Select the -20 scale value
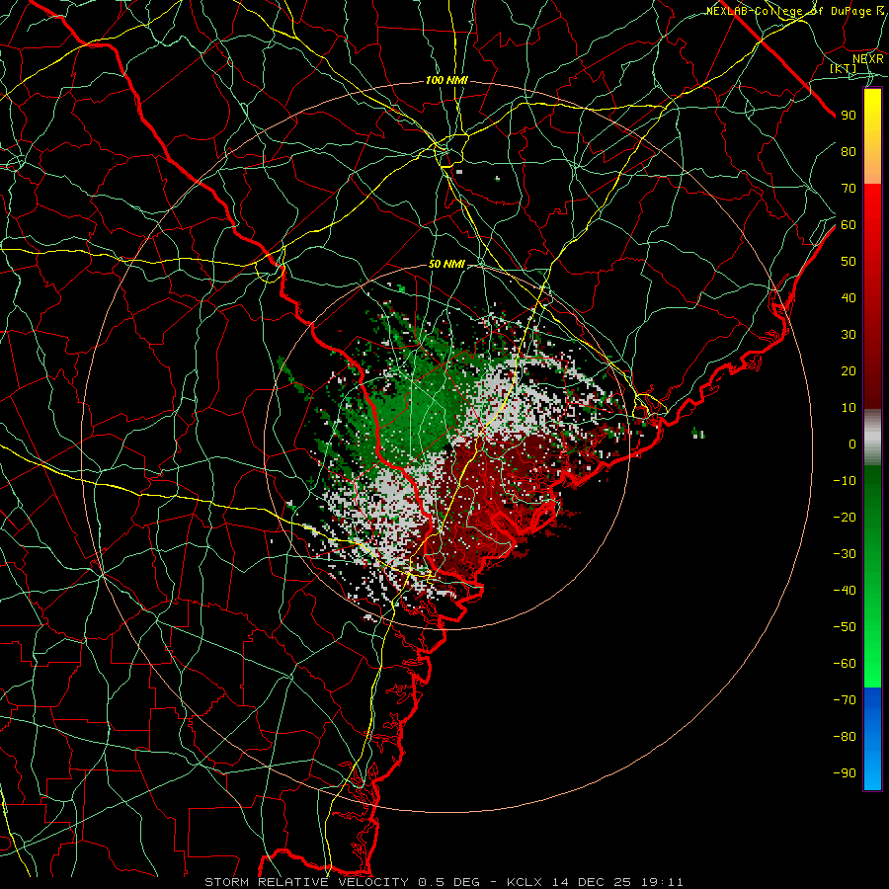Viewport: 889px width, 889px height. pos(845,517)
